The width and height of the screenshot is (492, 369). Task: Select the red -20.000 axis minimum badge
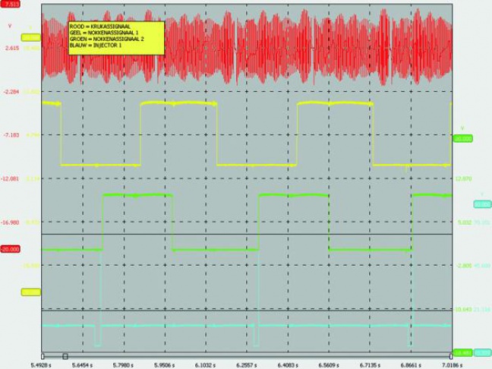click(12, 248)
